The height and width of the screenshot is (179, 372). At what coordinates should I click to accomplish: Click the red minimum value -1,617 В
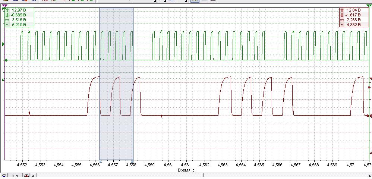pyautogui.click(x=353, y=15)
